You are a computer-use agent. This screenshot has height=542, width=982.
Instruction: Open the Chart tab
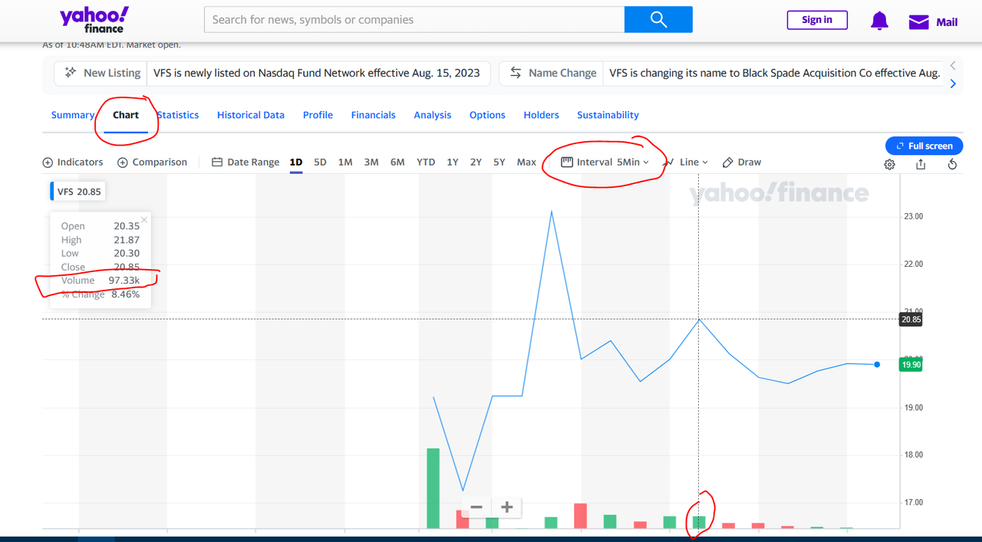point(126,115)
